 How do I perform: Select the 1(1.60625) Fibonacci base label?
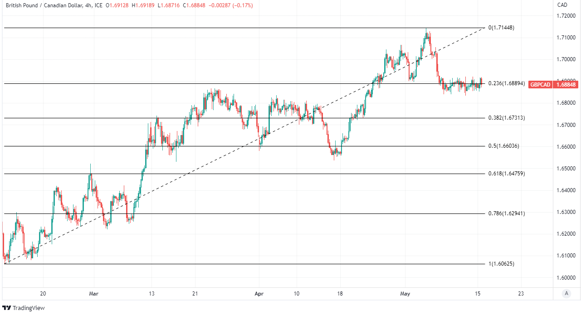[x=501, y=264]
